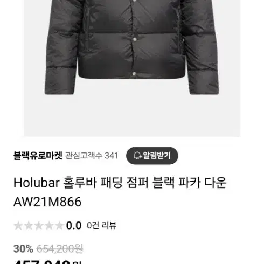264x264 pixels.
Task: Select the fourth rating star
Action: [x=49, y=226]
